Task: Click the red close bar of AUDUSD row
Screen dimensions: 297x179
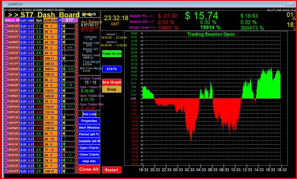Action: click(77, 47)
